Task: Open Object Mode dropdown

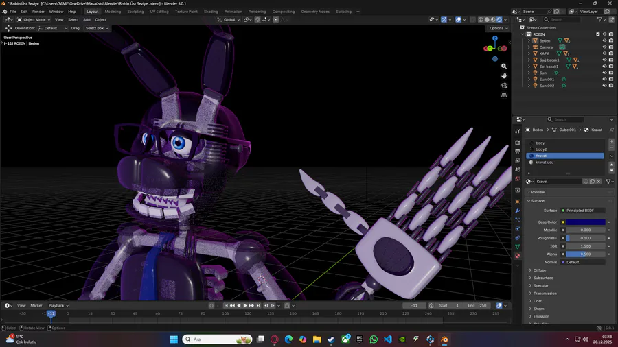Action: click(34, 19)
